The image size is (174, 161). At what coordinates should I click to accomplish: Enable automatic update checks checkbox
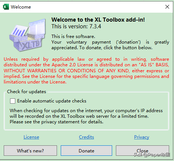coord(13,101)
